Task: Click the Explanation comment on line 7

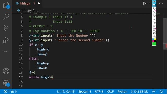Action: tap(64, 31)
